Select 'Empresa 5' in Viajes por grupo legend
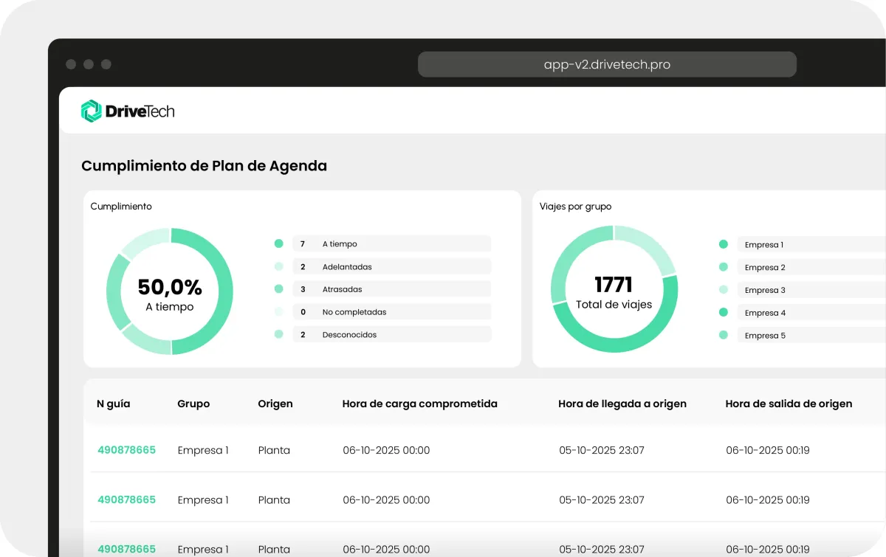The image size is (886, 557). pos(811,335)
